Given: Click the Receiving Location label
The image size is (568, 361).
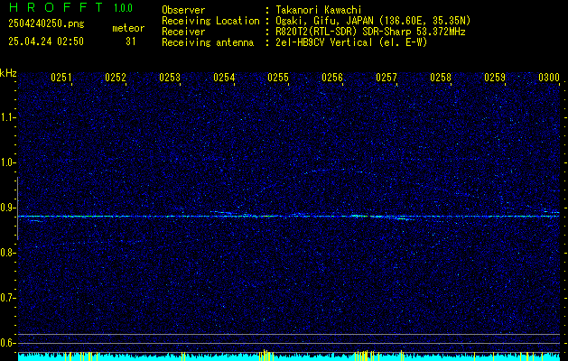Looking at the screenshot, I should [x=210, y=21].
